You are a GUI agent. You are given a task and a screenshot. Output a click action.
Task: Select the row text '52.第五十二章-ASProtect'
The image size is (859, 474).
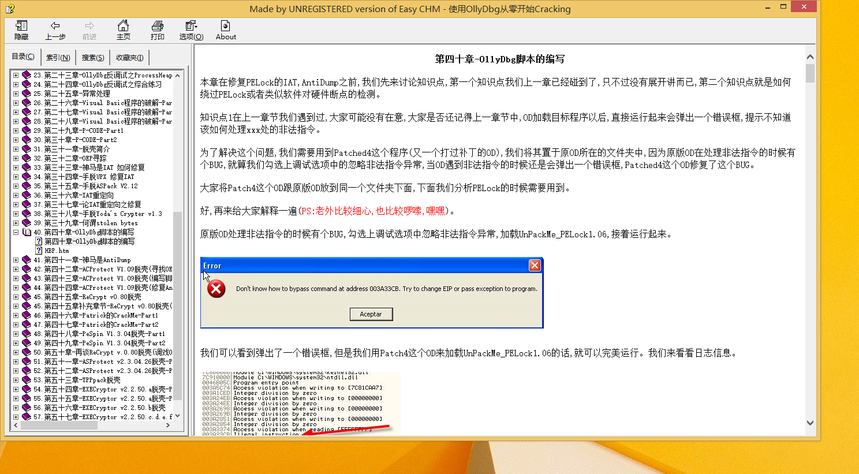[x=103, y=371]
